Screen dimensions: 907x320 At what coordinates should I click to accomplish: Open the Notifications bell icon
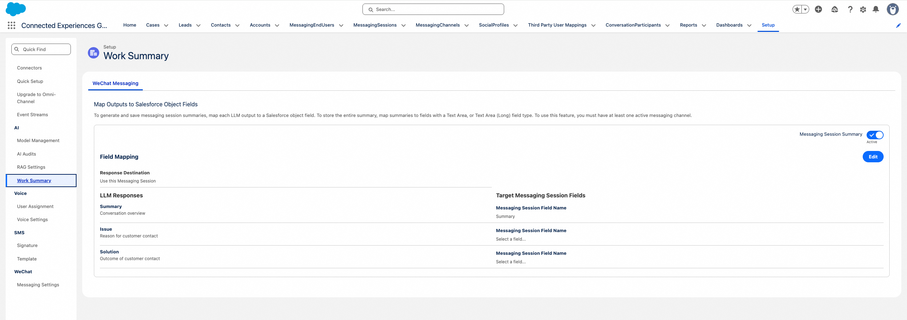click(876, 10)
